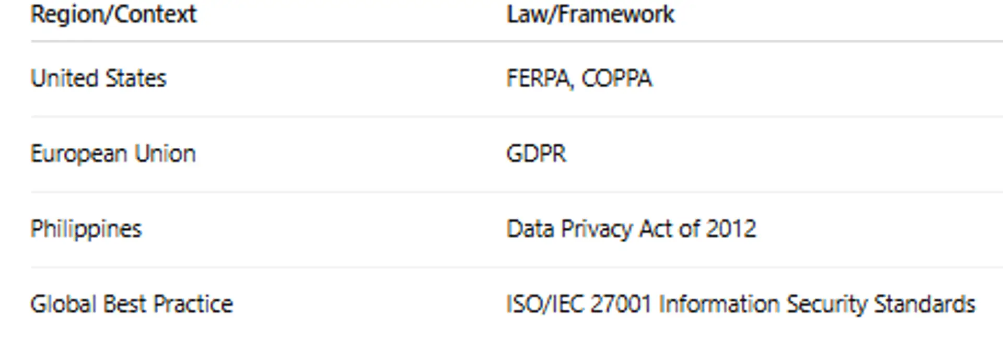The height and width of the screenshot is (352, 1003).
Task: Click the word Privacy in the Philippines row
Action: tap(597, 229)
